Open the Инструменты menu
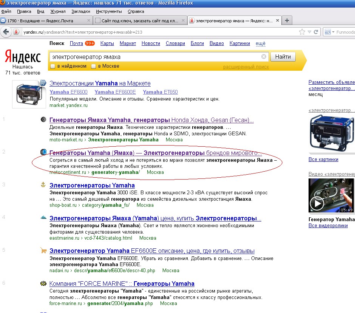Screen dimensions: 355x313 [109, 11]
